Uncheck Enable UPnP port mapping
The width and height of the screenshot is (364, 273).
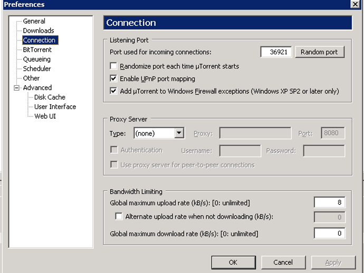[113, 79]
